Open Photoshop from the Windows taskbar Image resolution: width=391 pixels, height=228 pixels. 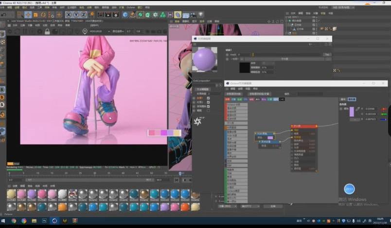click(44, 221)
